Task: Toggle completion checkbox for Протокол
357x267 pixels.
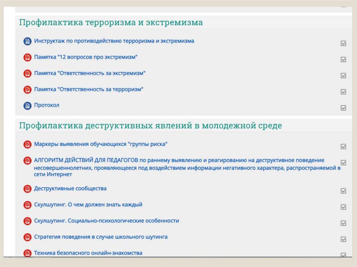Action: click(343, 108)
